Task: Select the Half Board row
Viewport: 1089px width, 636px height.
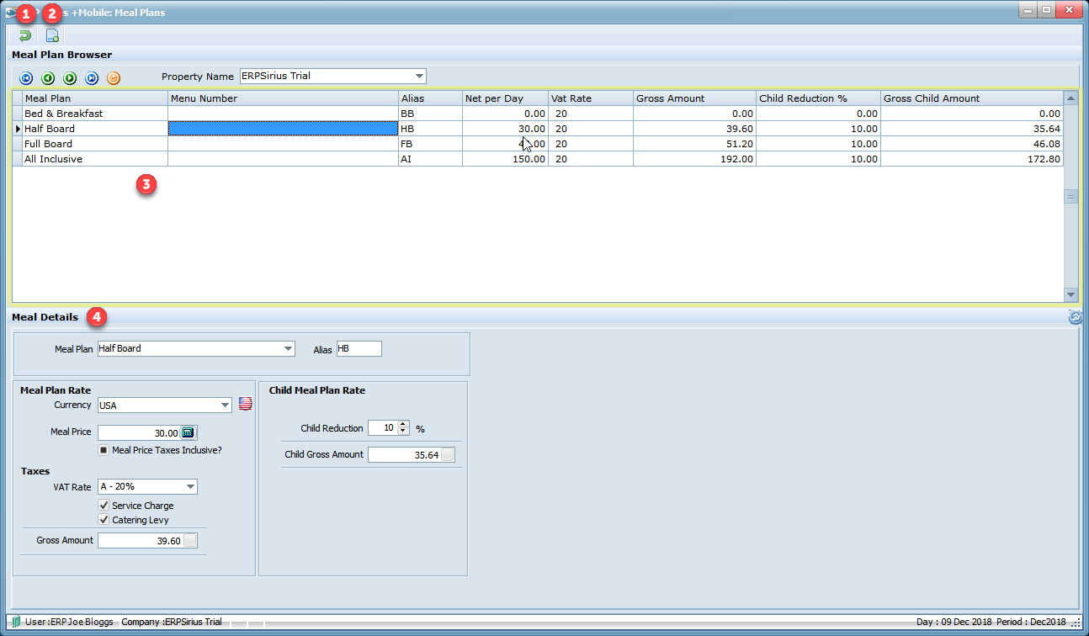Action: point(539,129)
